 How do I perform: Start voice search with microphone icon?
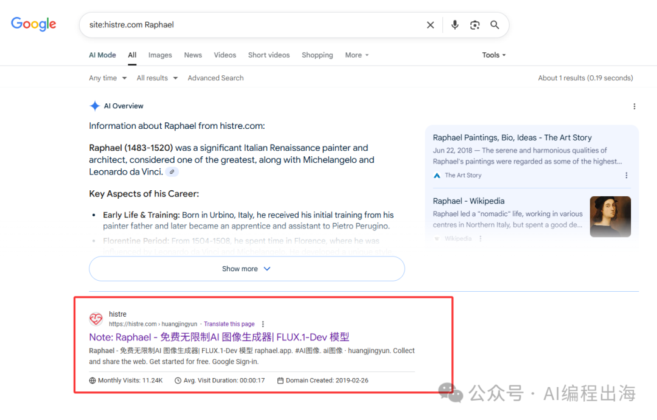[x=454, y=25]
